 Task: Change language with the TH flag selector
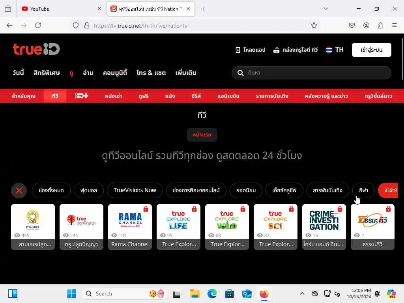pyautogui.click(x=335, y=50)
